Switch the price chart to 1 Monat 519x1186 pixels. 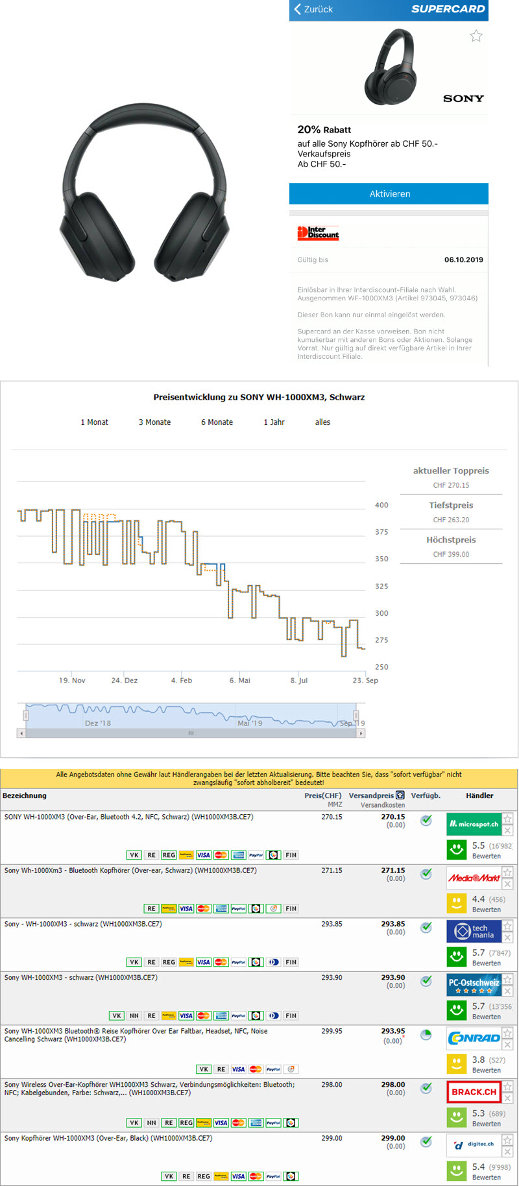95,422
